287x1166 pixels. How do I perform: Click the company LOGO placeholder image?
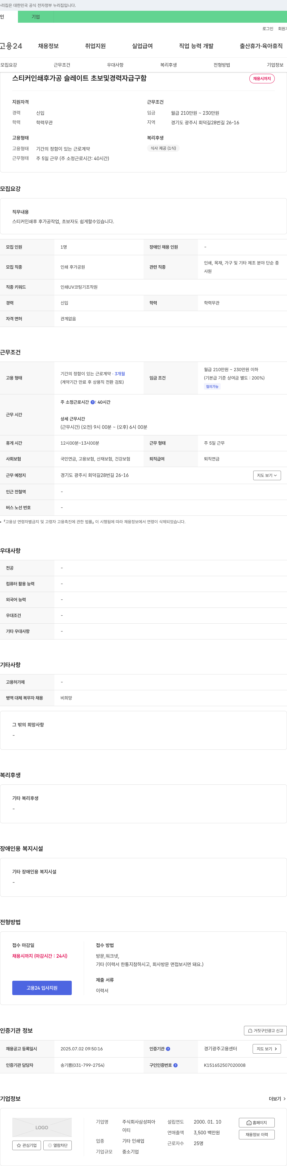click(42, 1127)
